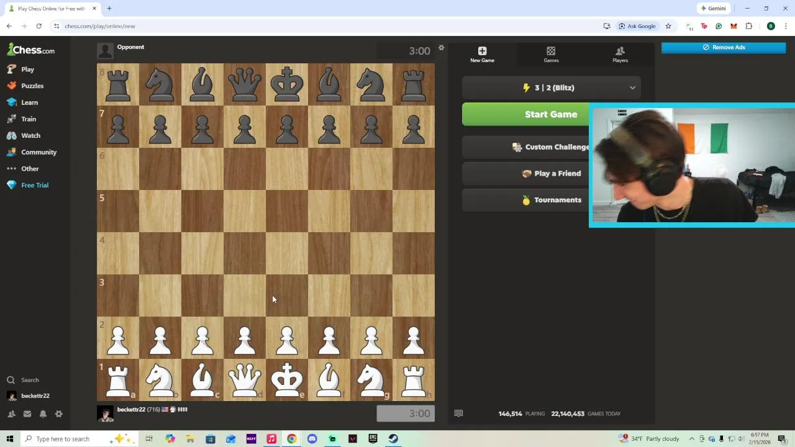Open the orange butterfly extension icon
The height and width of the screenshot is (447, 795).
click(734, 26)
